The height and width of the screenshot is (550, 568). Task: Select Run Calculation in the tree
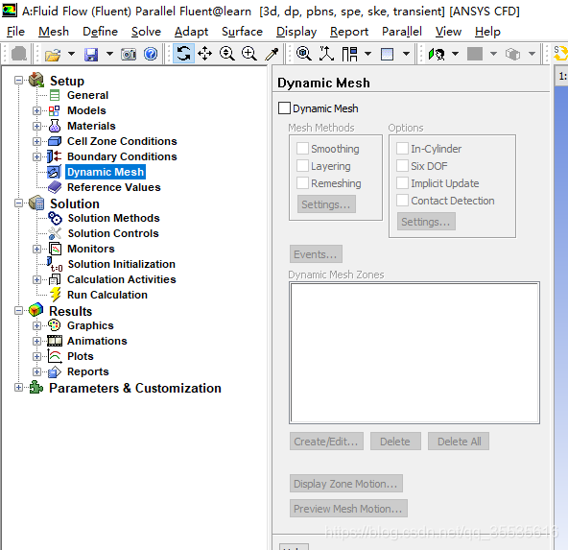click(x=107, y=295)
